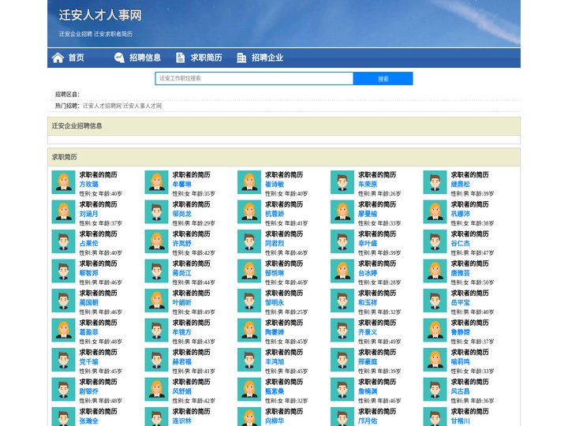
Task: Click the avatar icon of 邹尚龙
Action: [x=156, y=212]
